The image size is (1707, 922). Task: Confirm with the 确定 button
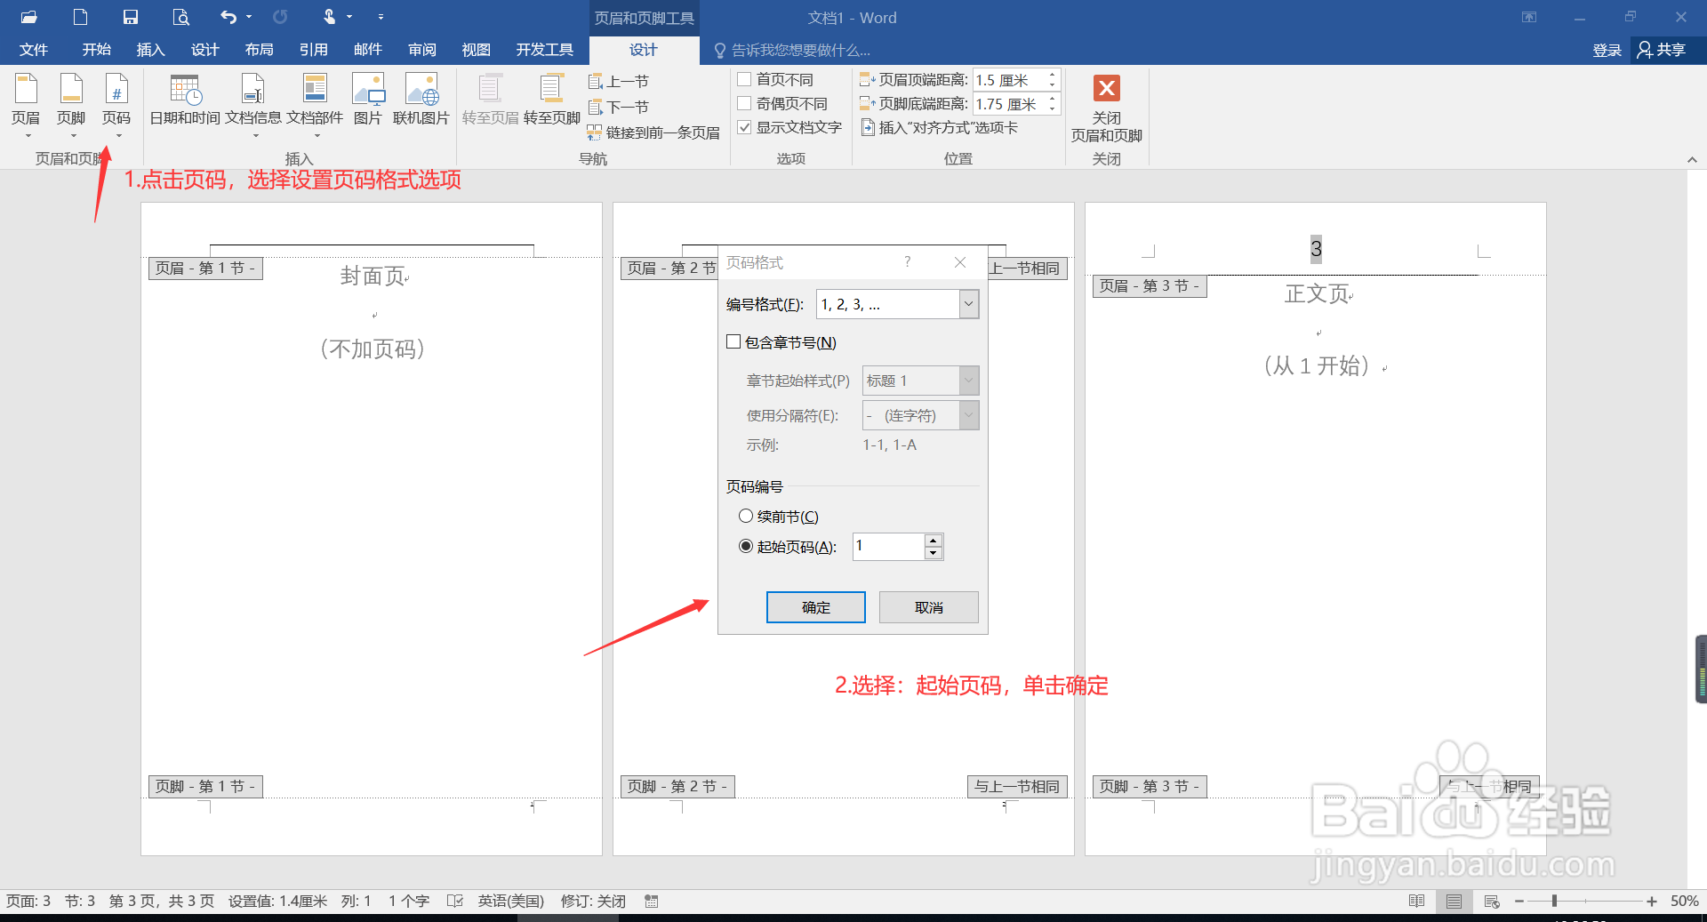[x=814, y=607]
